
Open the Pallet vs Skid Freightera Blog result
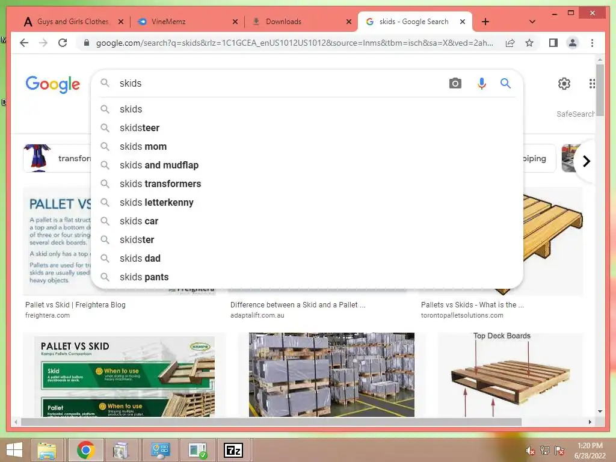click(75, 305)
